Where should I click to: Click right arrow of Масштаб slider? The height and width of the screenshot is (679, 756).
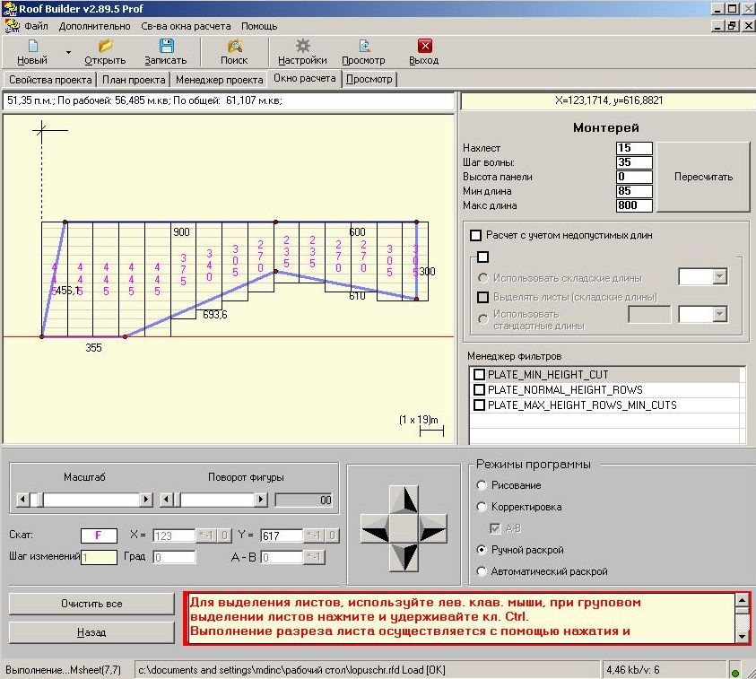pos(146,499)
